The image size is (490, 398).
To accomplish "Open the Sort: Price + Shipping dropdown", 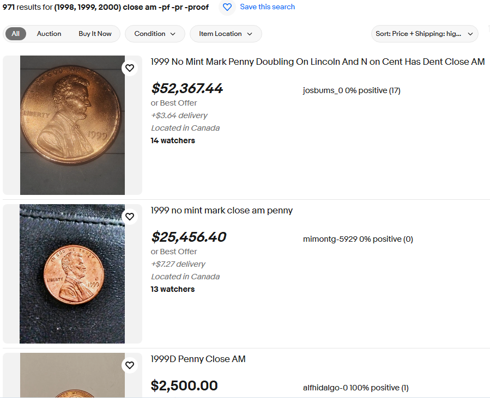I will coord(425,34).
